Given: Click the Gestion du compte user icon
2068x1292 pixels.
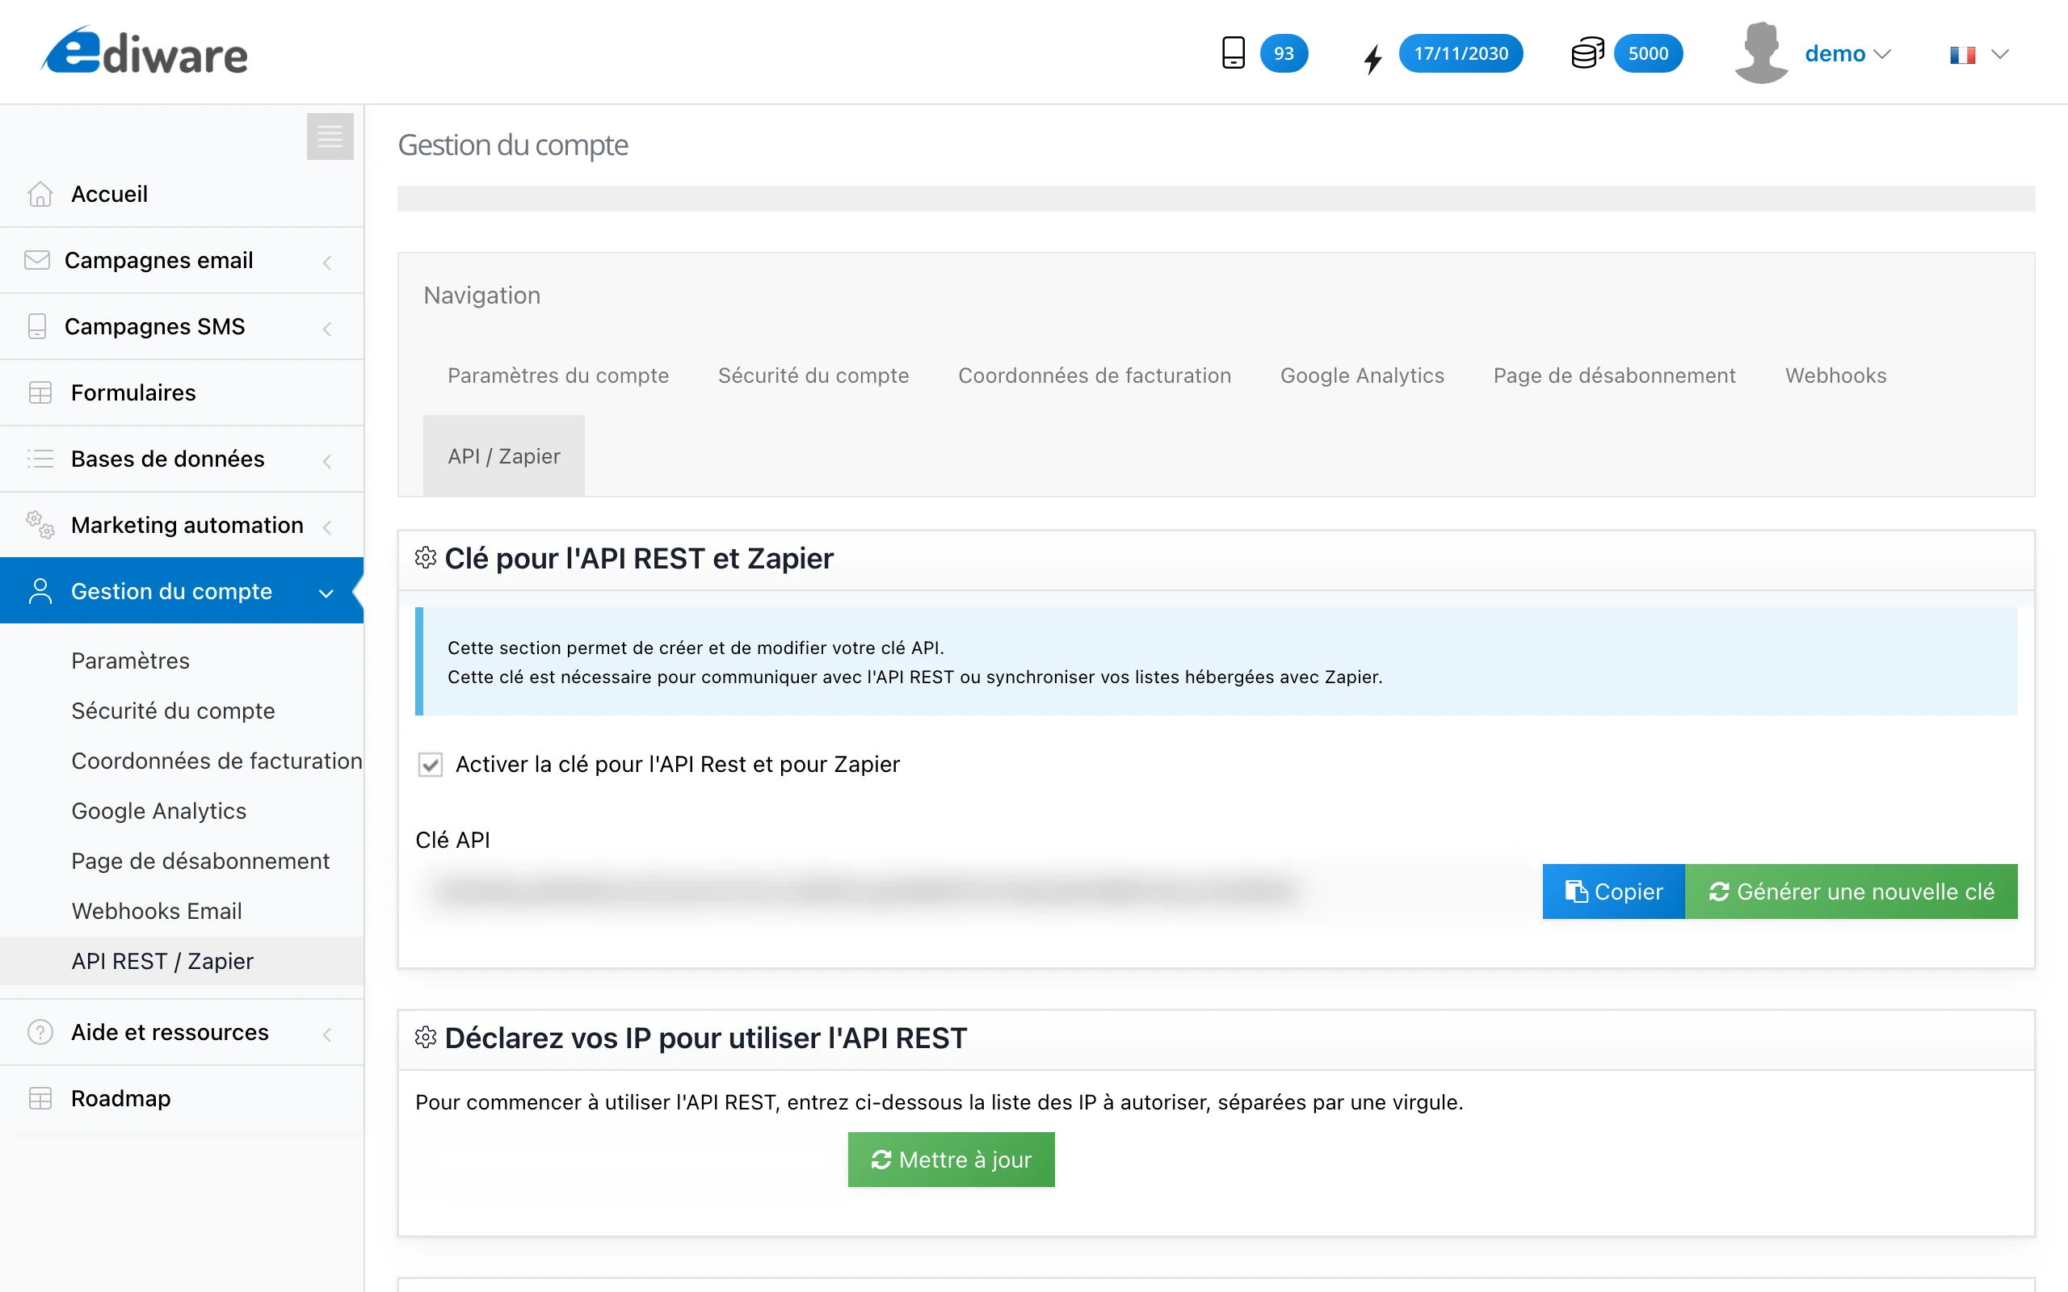Looking at the screenshot, I should click(x=40, y=590).
